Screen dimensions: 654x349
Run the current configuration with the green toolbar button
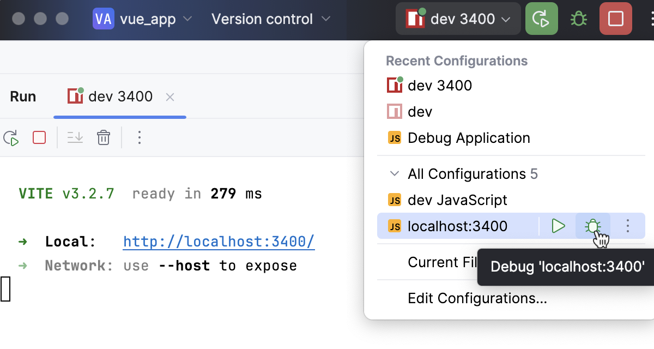[x=541, y=19]
